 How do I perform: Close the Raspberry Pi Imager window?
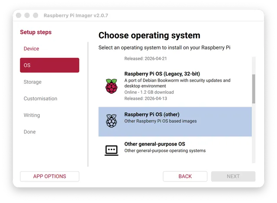coord(19,15)
